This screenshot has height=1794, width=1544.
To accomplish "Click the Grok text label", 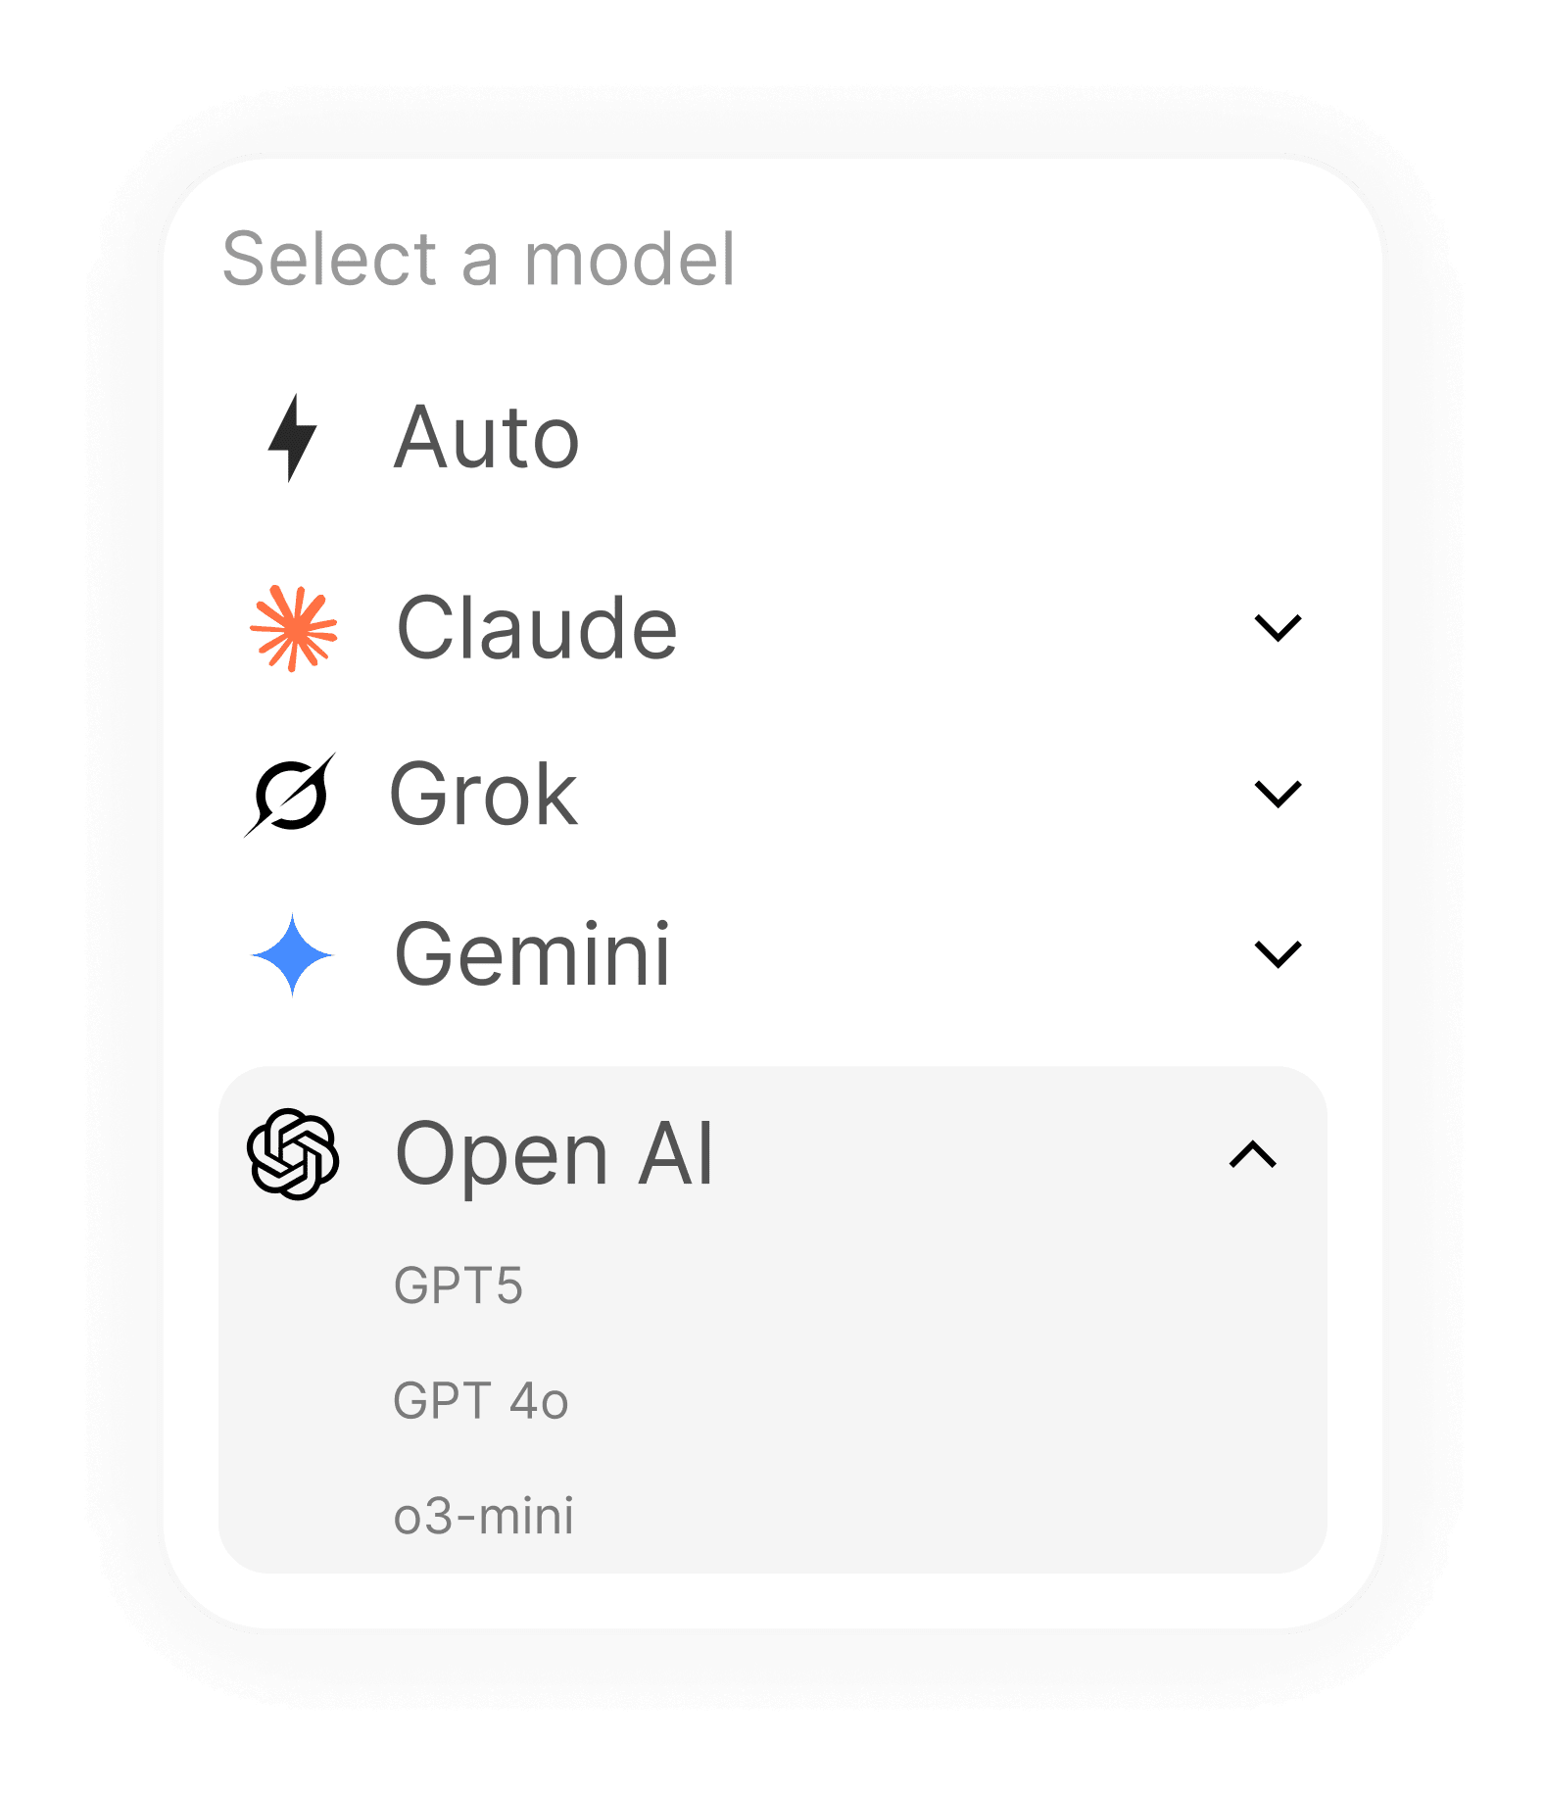I will click(x=483, y=795).
